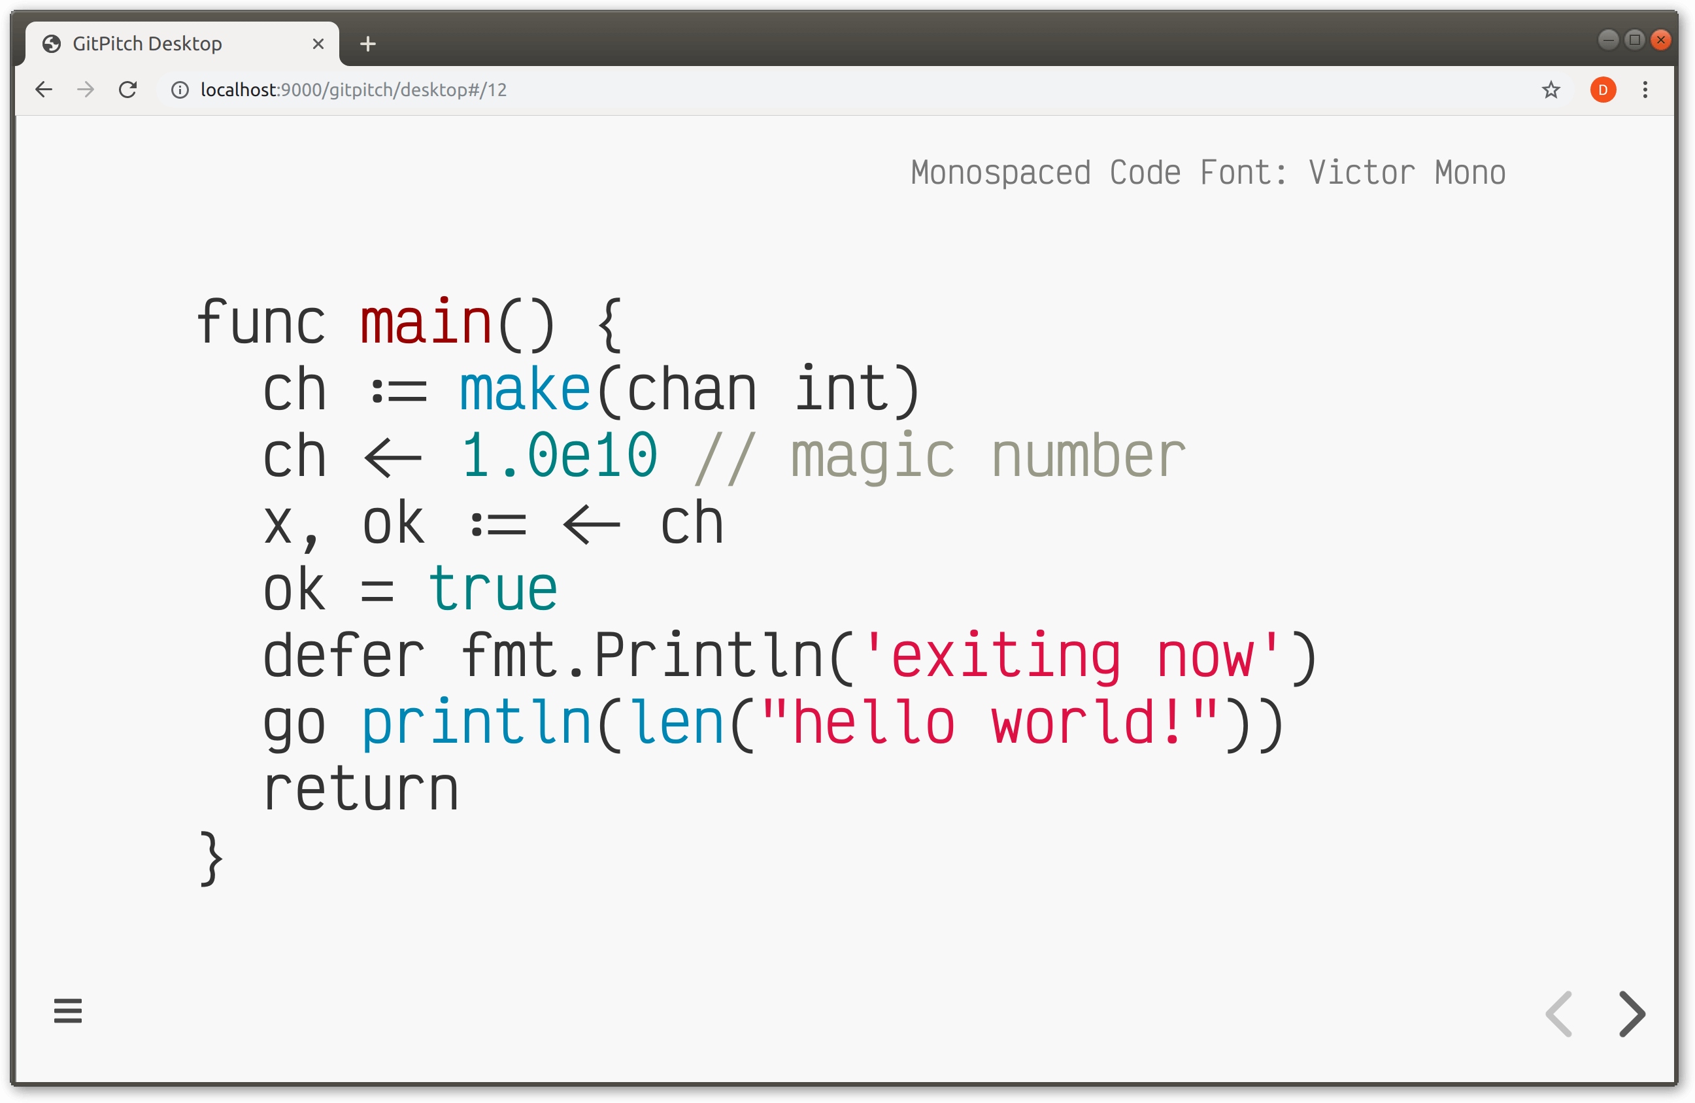Image resolution: width=1695 pixels, height=1103 pixels.
Task: Open the slide menu hamburger icon
Action: (68, 1010)
